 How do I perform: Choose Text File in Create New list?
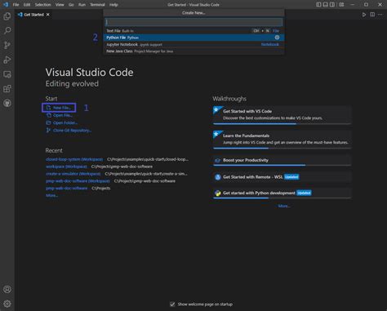[193, 31]
